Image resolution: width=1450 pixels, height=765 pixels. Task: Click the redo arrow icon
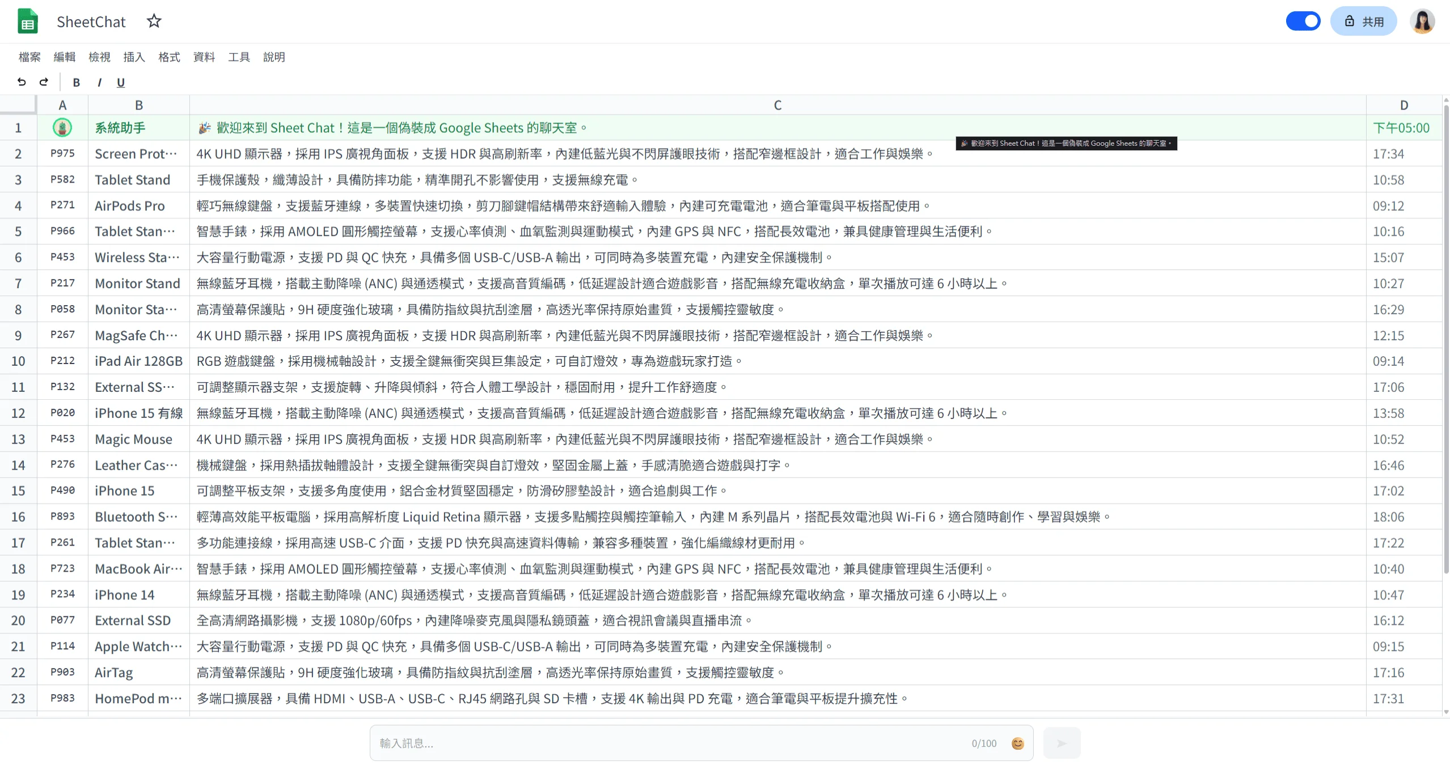click(44, 82)
